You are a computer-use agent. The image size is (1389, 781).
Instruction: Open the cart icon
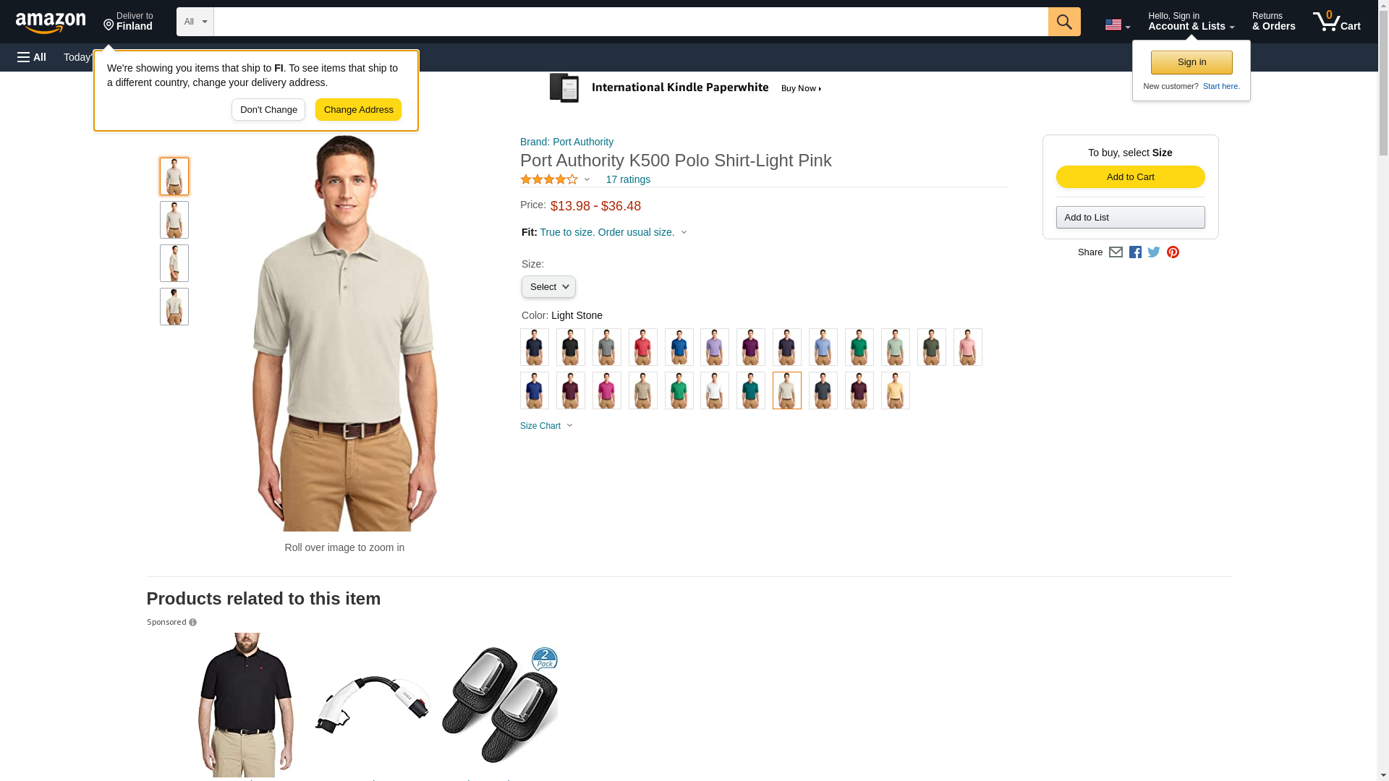point(1336,22)
